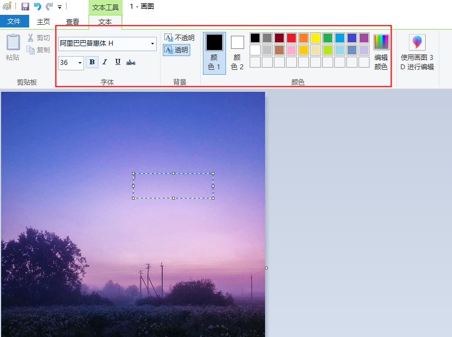Click the Undo arrow icon
Screen dimensions: 452x337
[37, 7]
